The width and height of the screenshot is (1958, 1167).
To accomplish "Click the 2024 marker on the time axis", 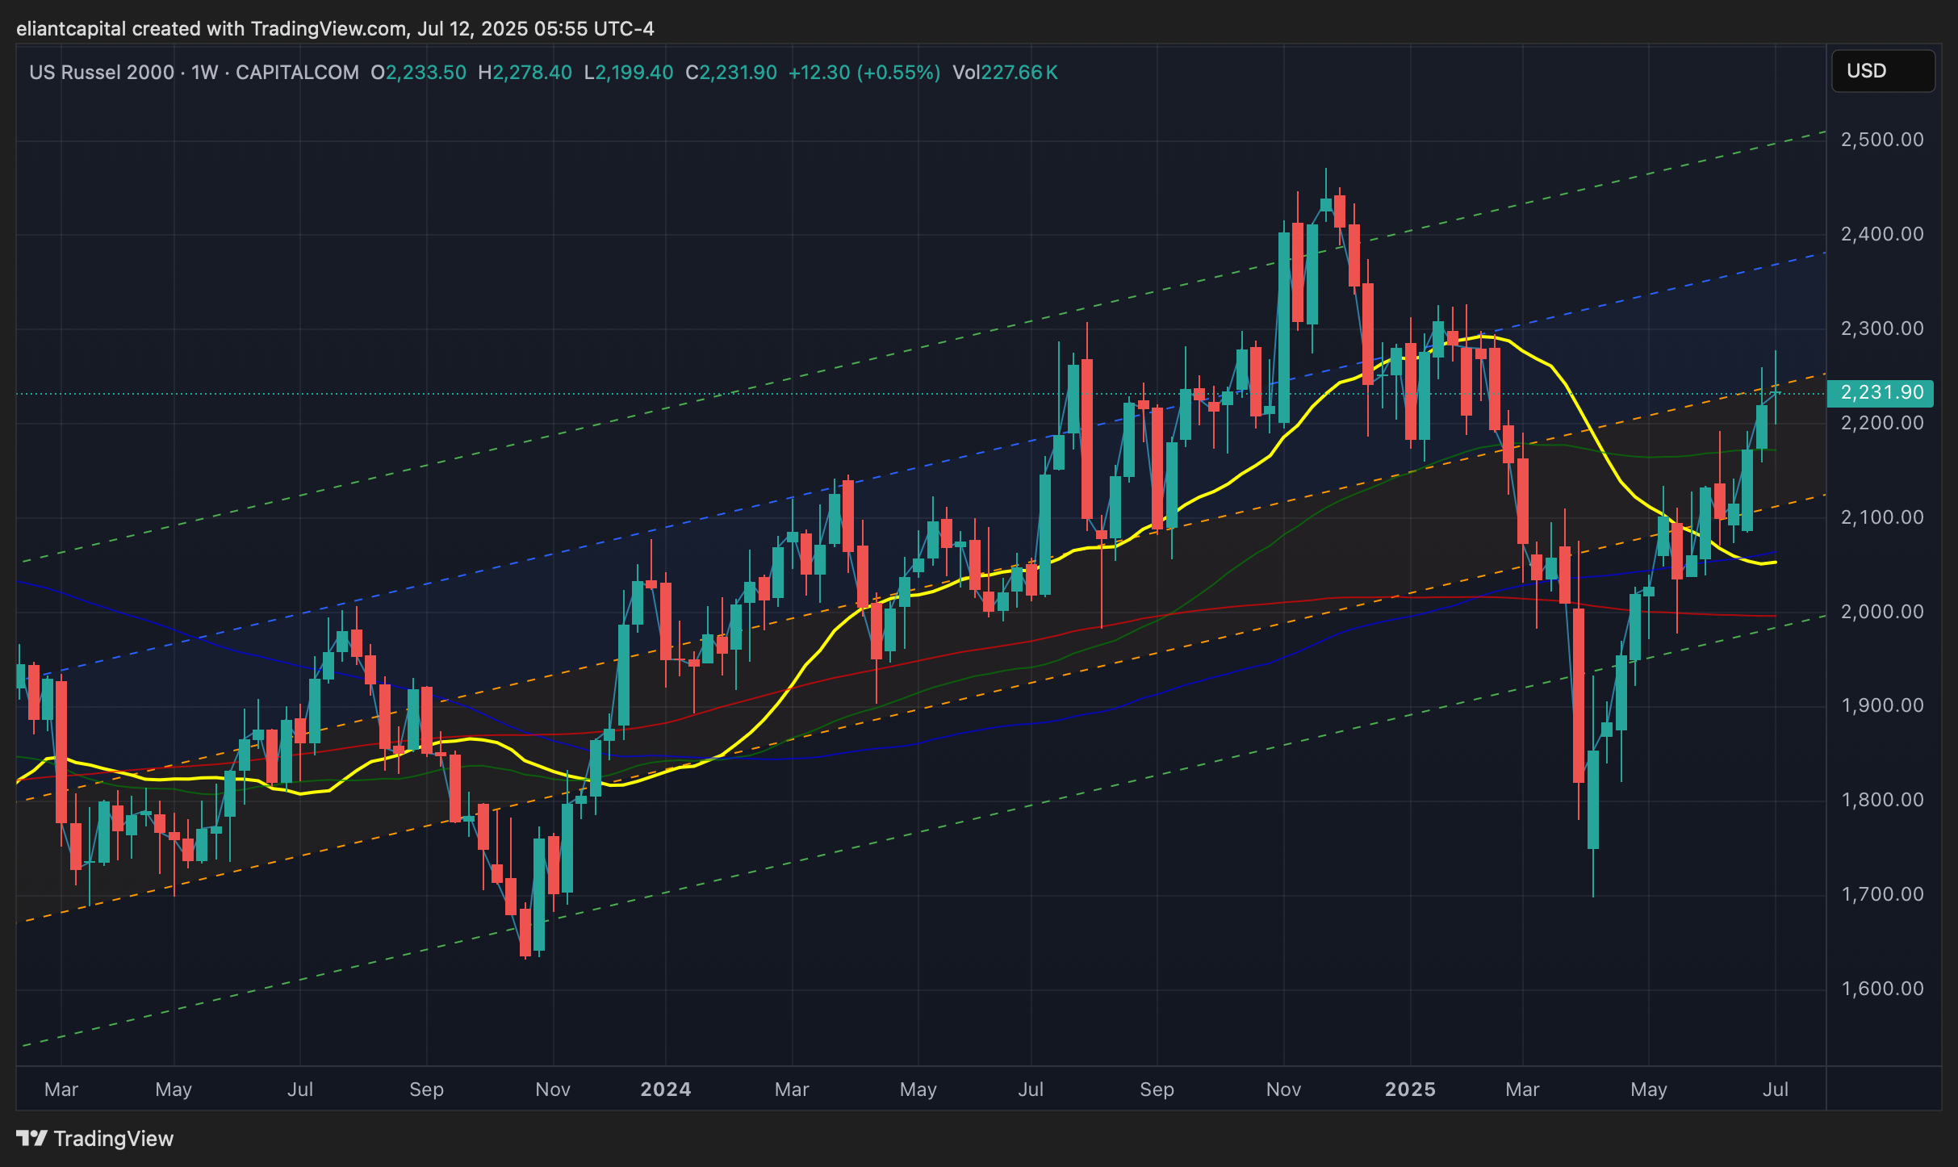I will coord(665,1090).
